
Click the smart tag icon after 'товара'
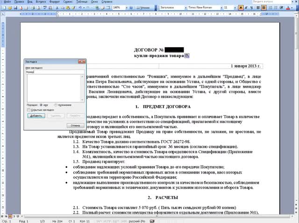tap(187, 56)
